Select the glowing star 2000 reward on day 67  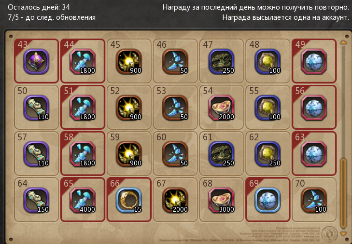[x=175, y=200]
